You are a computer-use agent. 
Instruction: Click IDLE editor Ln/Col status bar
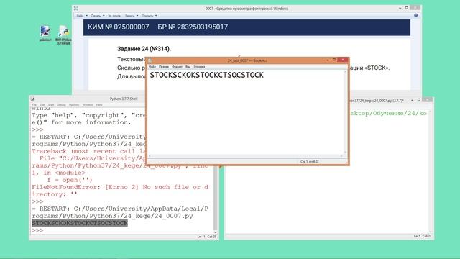[423, 236]
